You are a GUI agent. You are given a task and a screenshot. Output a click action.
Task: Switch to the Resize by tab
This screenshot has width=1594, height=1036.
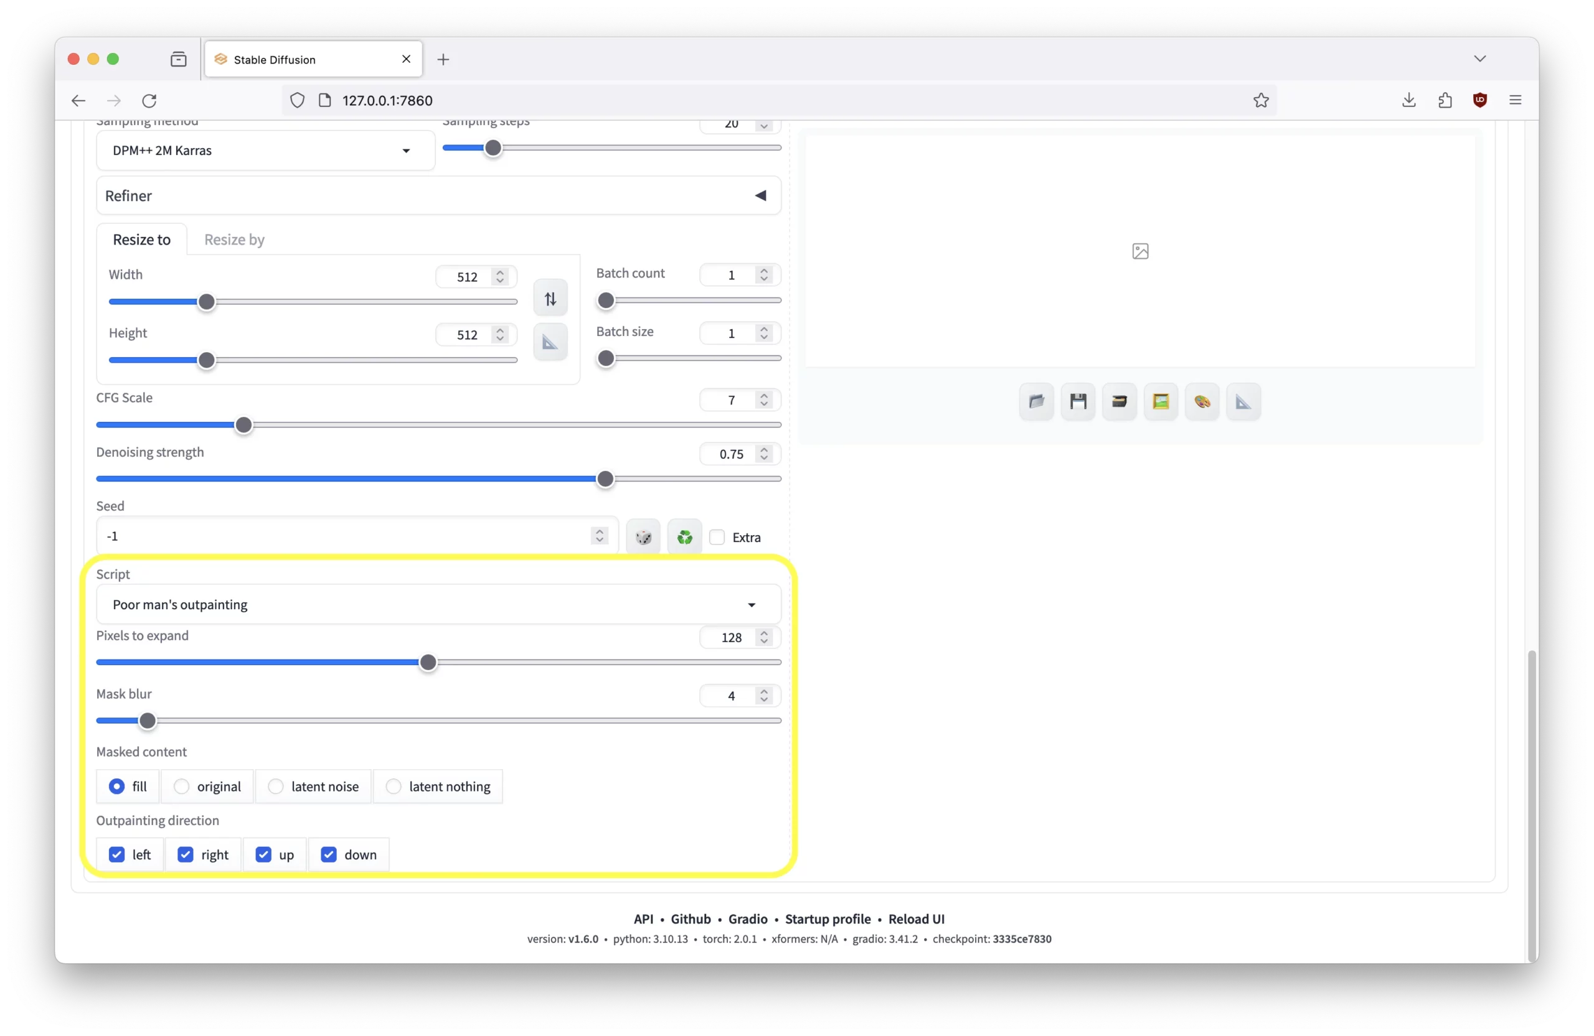pyautogui.click(x=234, y=240)
